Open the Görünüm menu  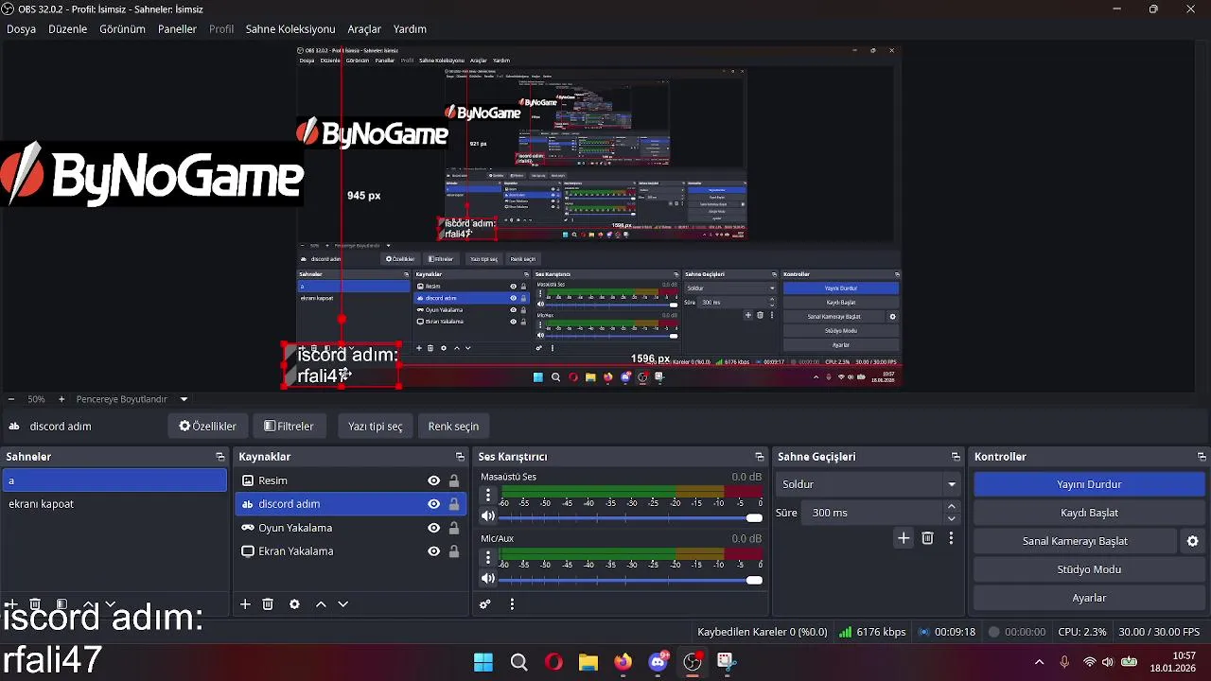[123, 29]
